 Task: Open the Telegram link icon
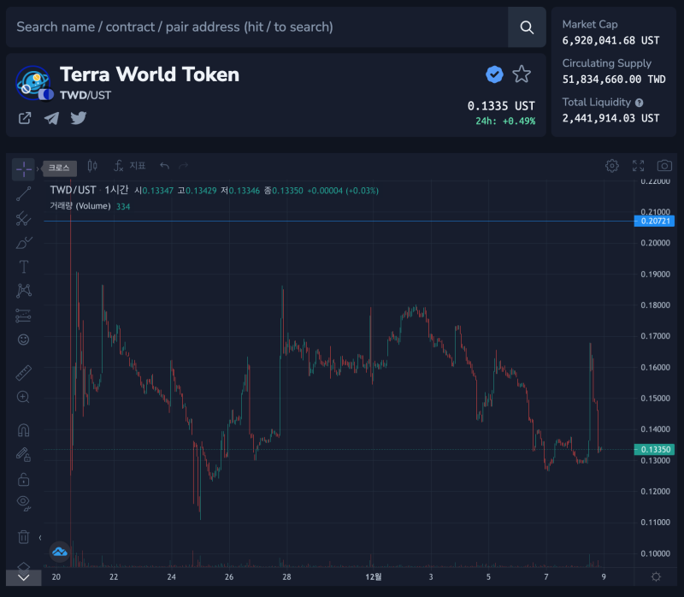pyautogui.click(x=51, y=118)
